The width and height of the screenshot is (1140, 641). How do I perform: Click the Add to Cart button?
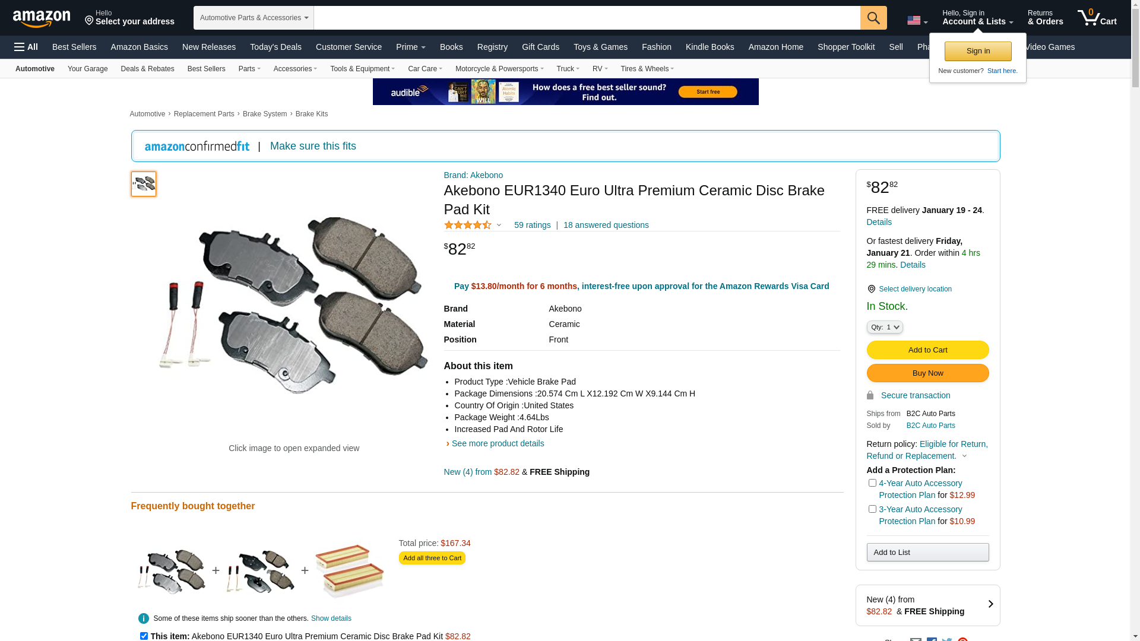click(x=927, y=350)
